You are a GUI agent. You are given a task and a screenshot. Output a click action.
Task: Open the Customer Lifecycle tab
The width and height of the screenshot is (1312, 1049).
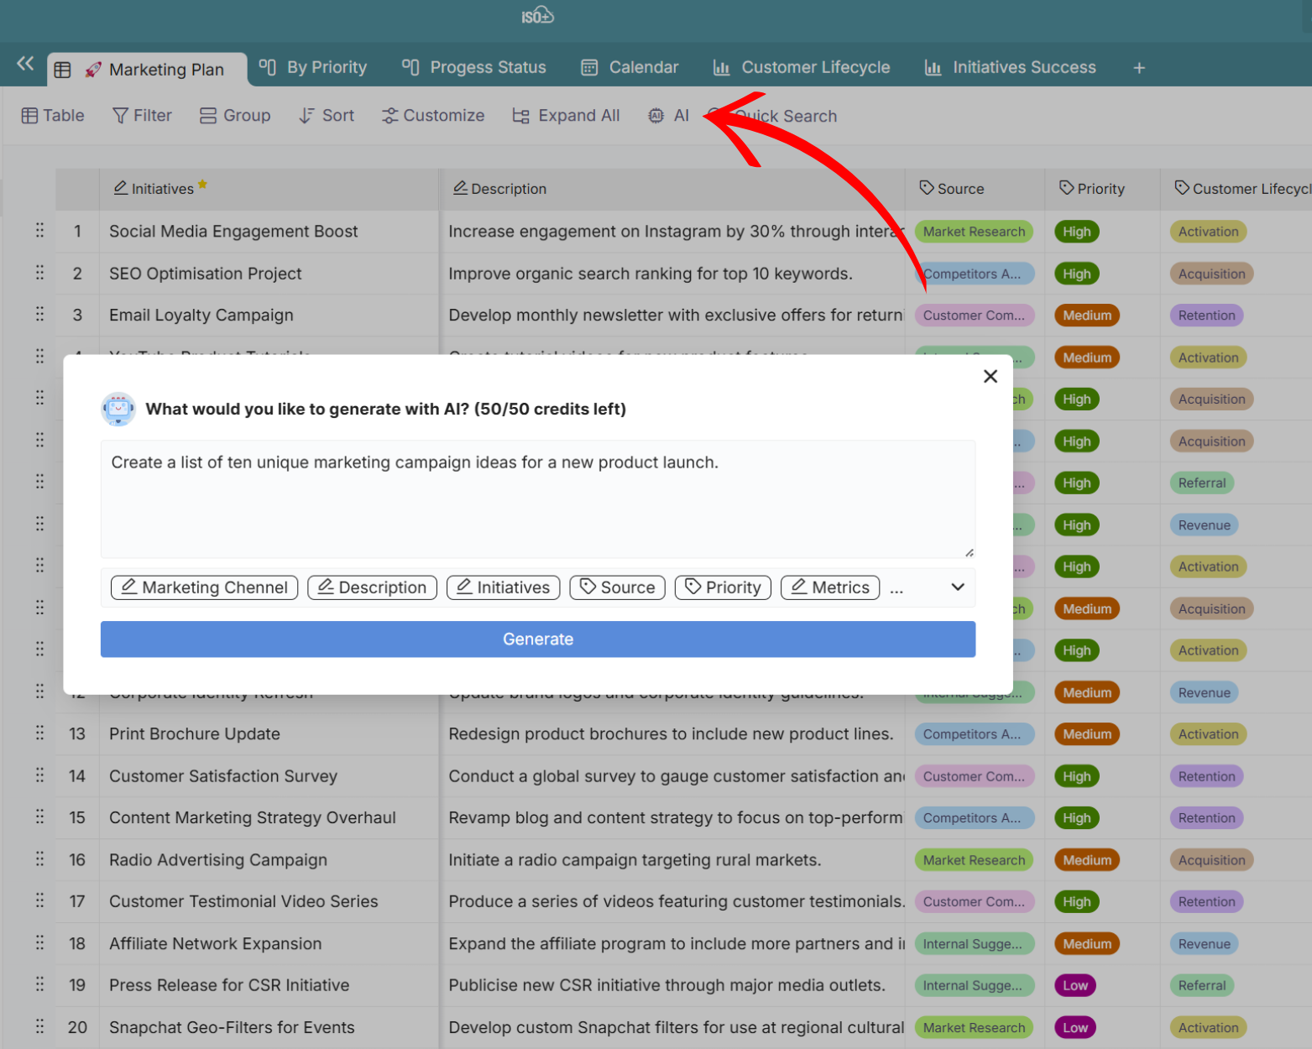802,68
